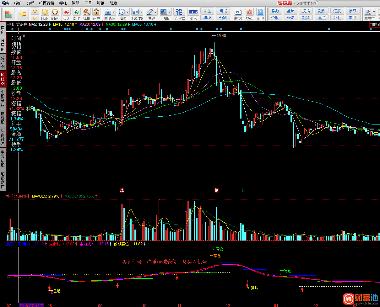Click the 买入 buy icon
The image size is (380, 307).
[x=66, y=12]
